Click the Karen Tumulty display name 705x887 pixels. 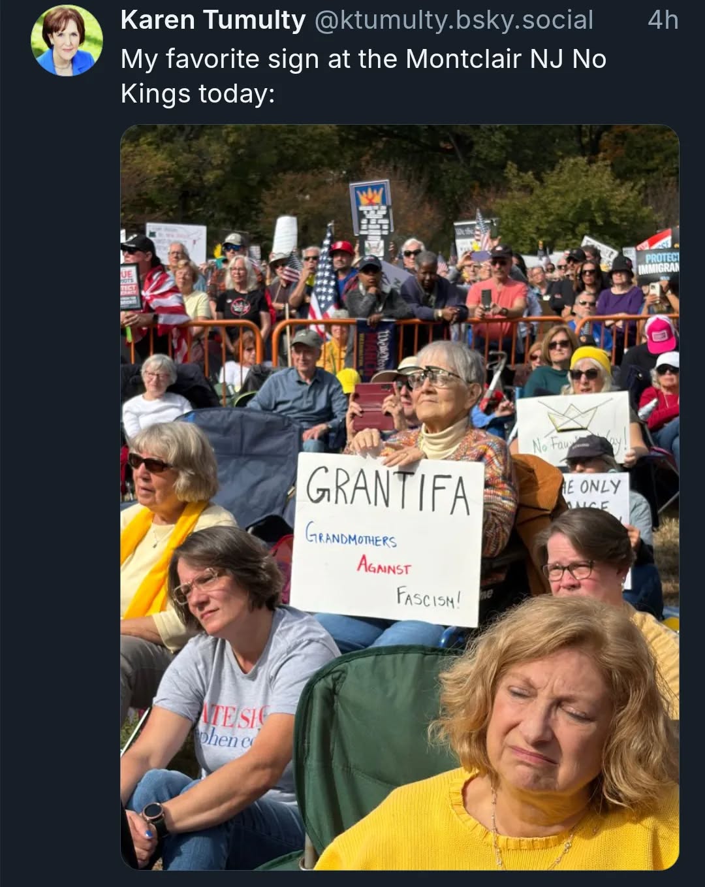(x=213, y=21)
